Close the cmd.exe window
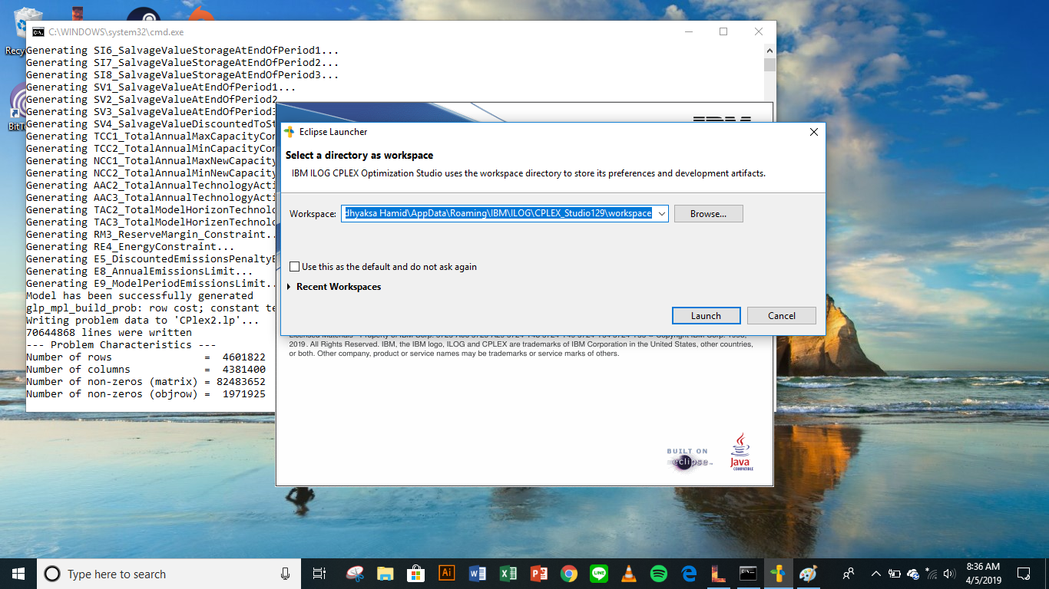 759,32
